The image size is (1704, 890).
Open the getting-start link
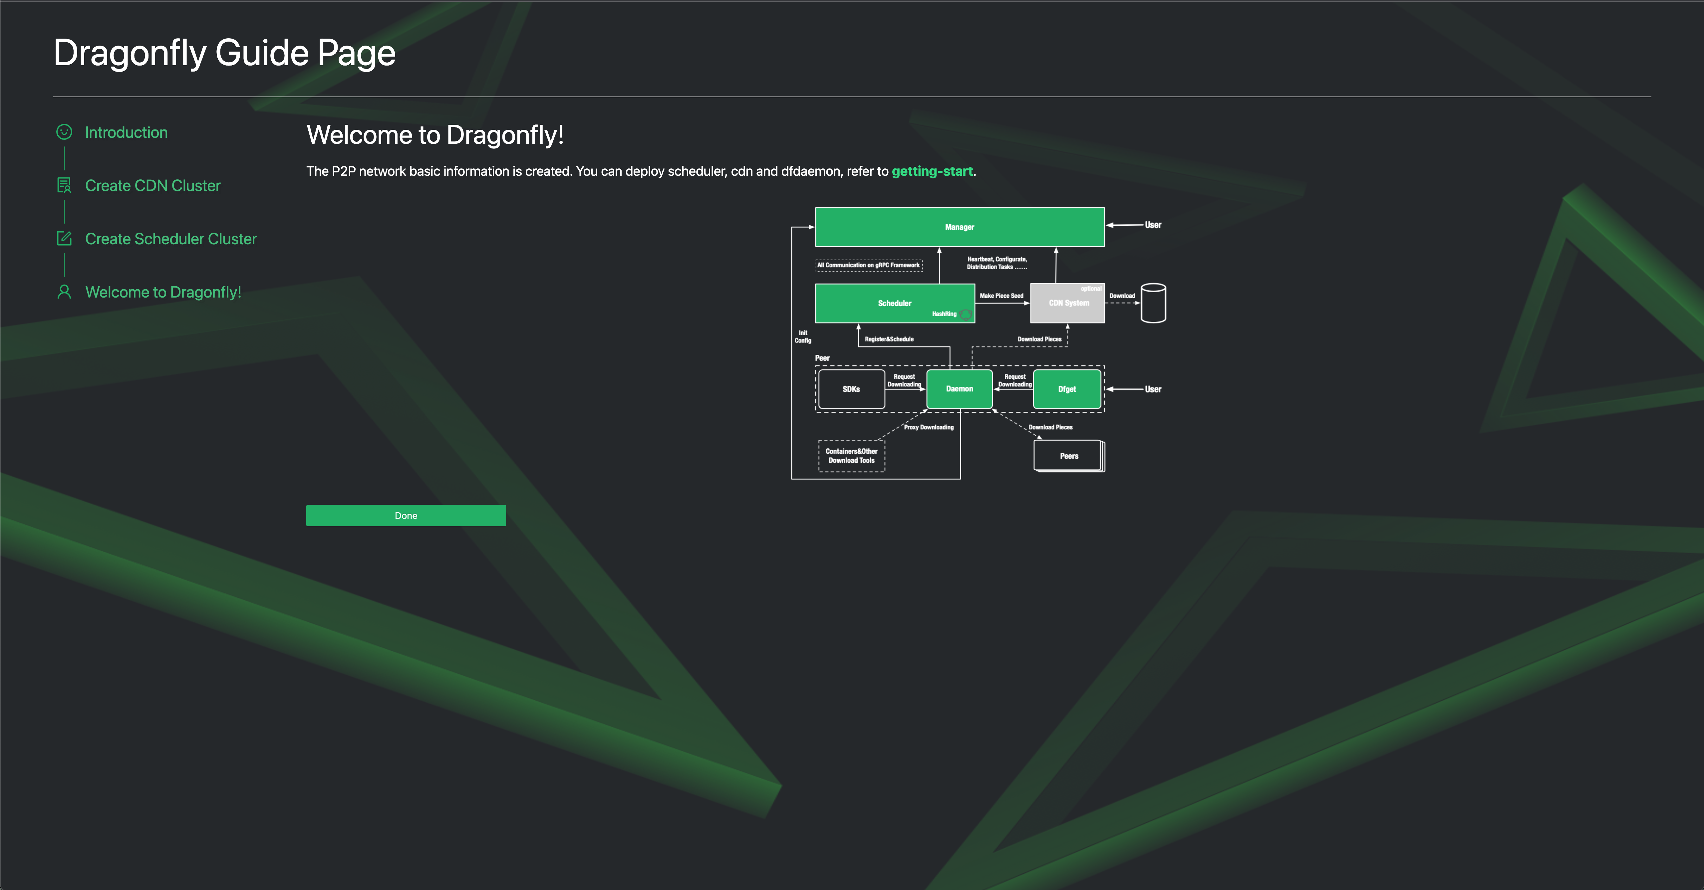(932, 171)
